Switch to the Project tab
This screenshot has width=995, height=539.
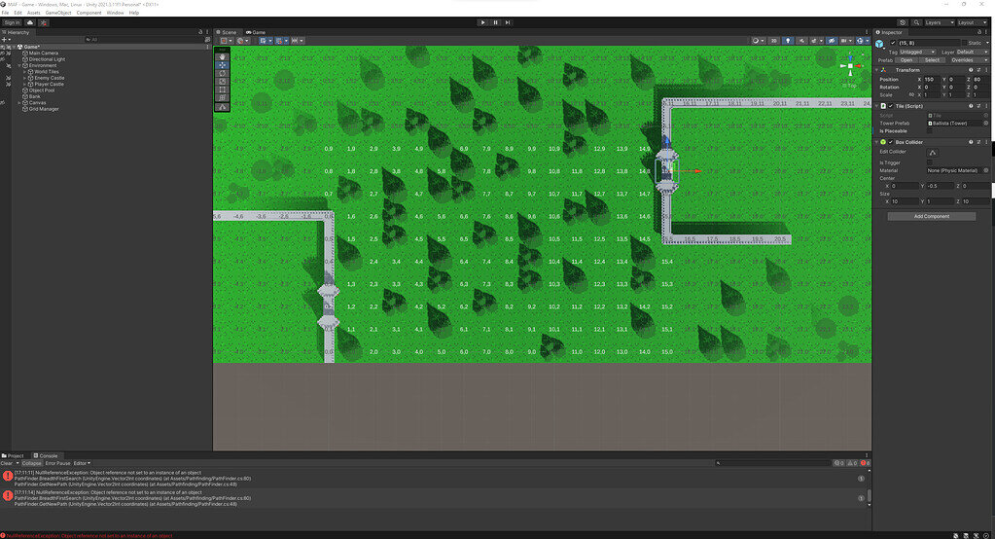pos(13,456)
